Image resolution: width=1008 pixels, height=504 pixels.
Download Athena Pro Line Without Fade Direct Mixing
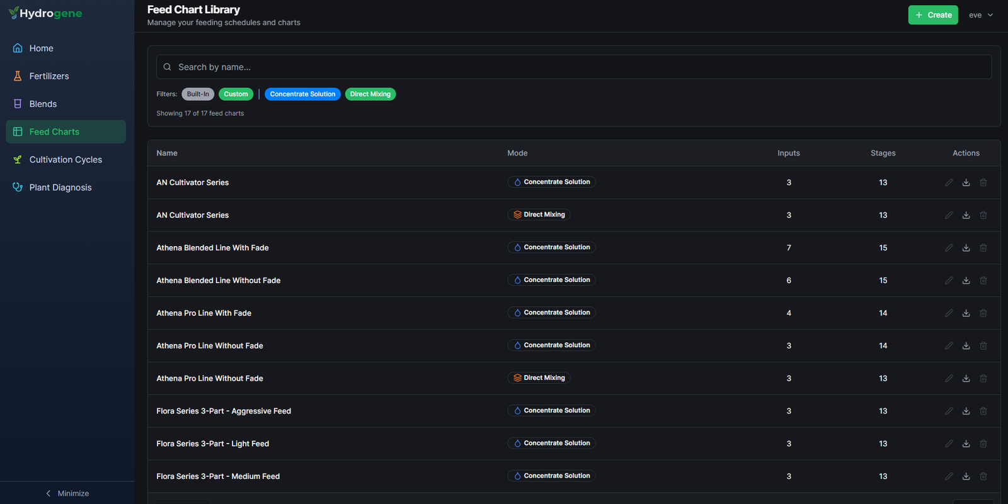(x=966, y=379)
